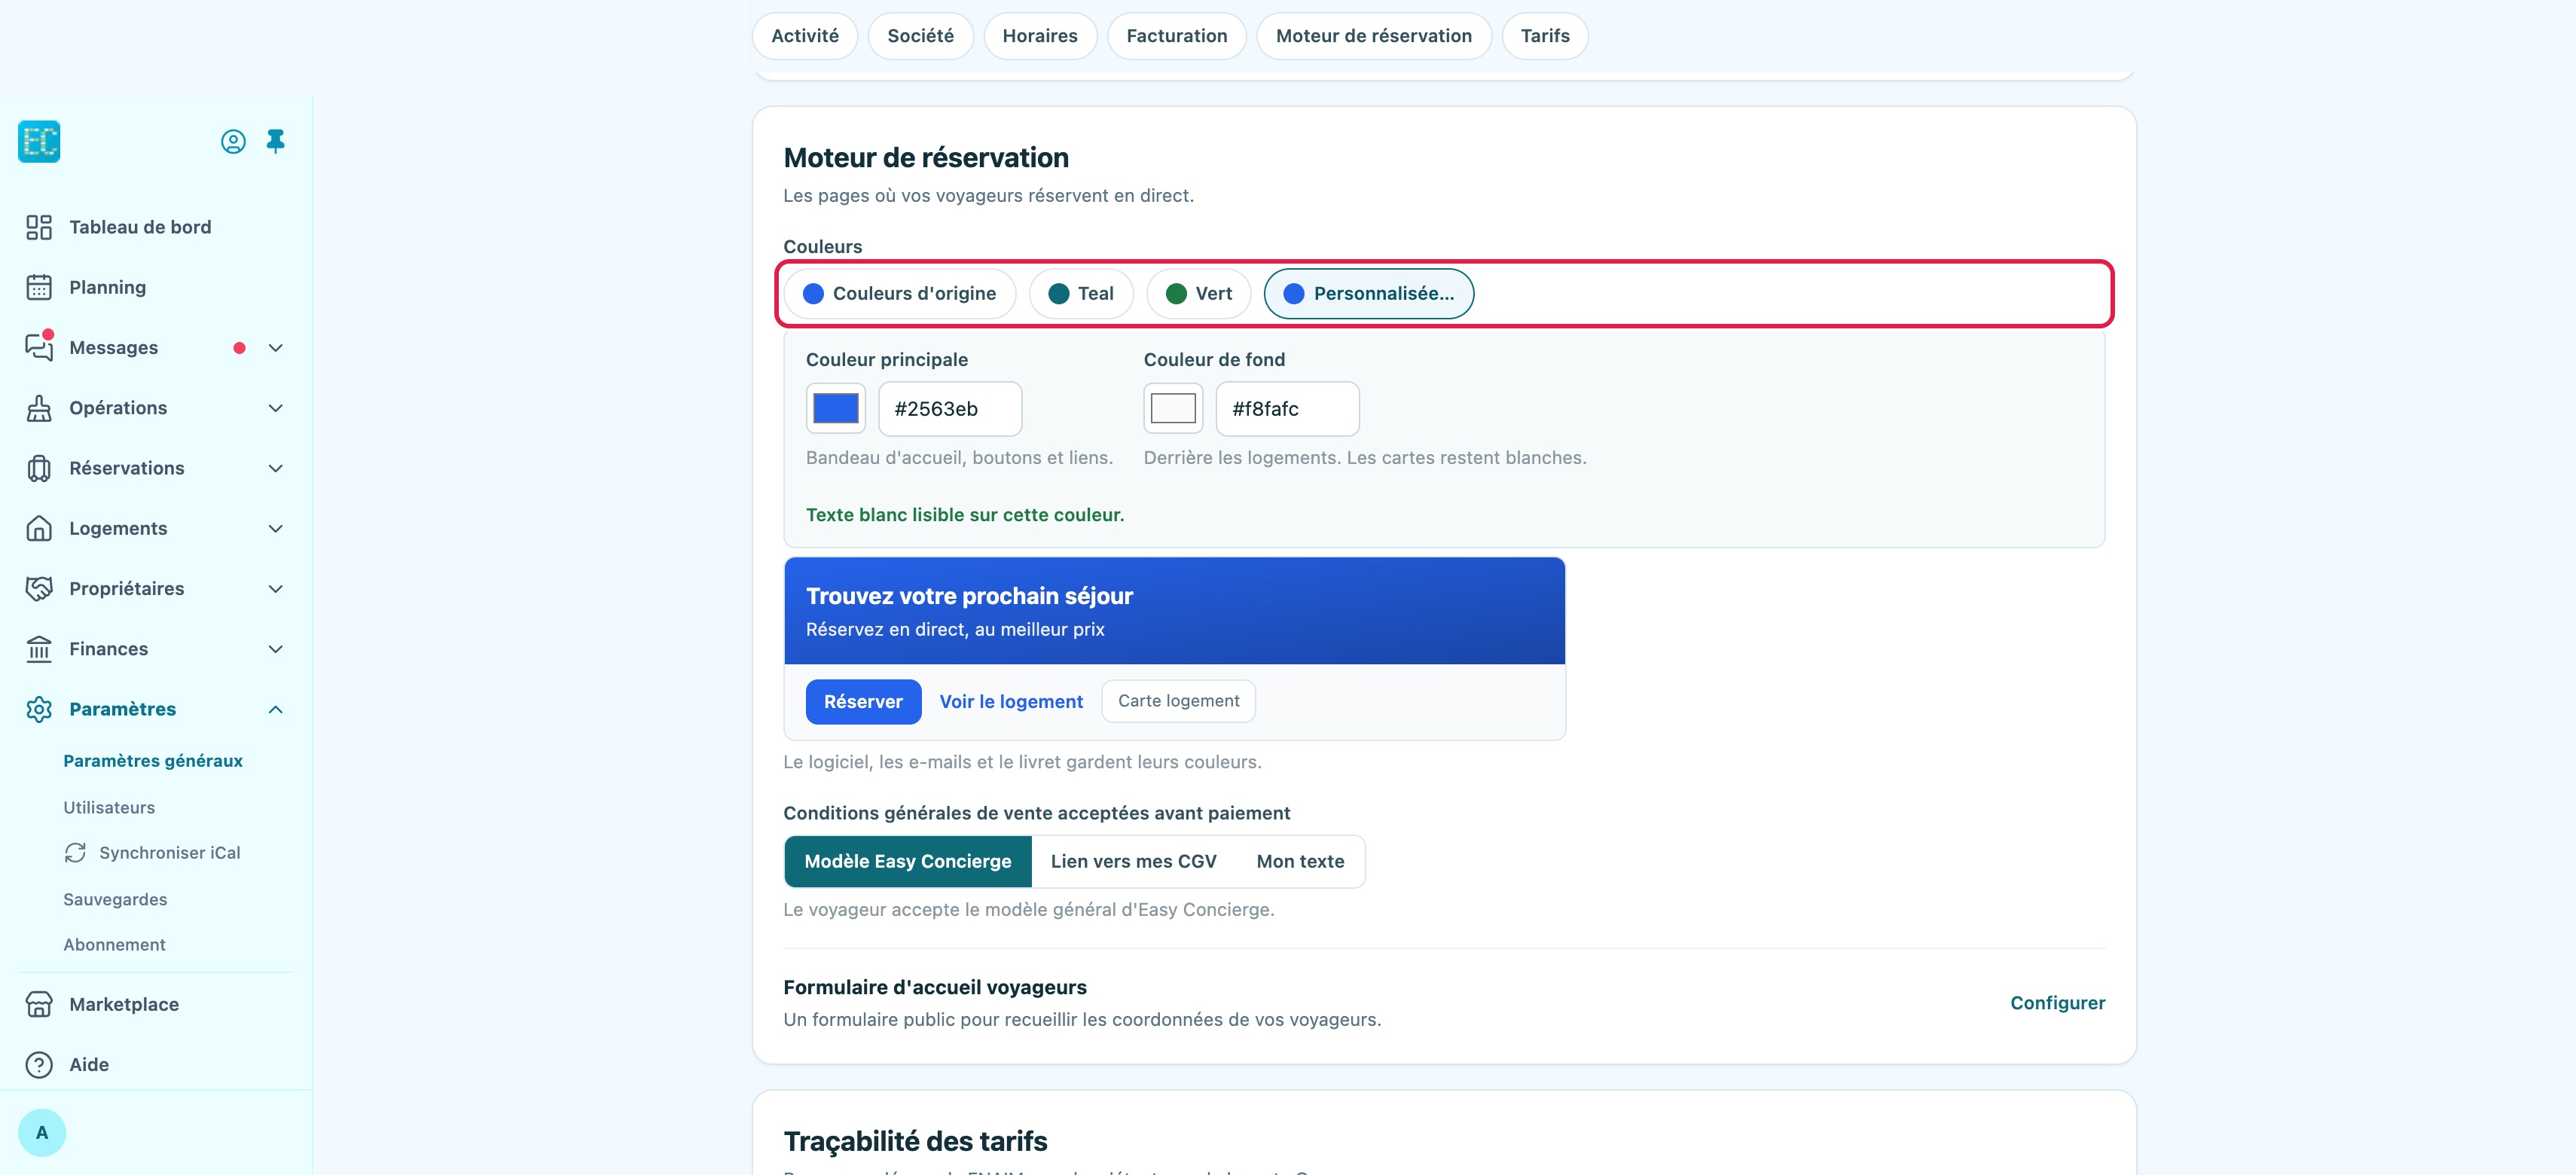Click the pin sidebar icon
This screenshot has width=2576, height=1175.
tap(276, 141)
